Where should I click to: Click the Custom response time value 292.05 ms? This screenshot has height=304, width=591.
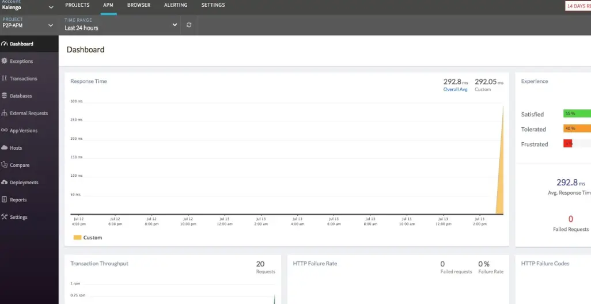coord(489,82)
